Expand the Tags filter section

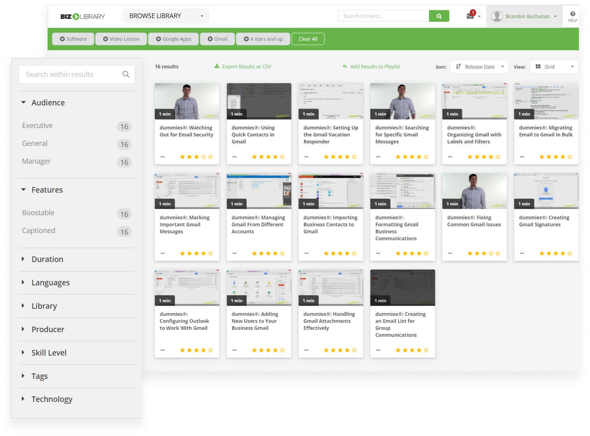(23, 376)
